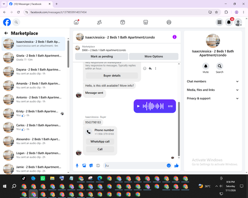Search in conversation magnifier icon
The height and width of the screenshot is (198, 248).
(220, 66)
